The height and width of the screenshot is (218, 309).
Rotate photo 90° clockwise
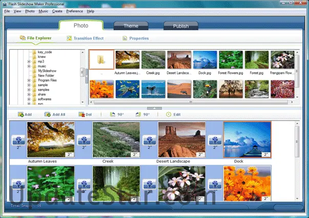138,114
